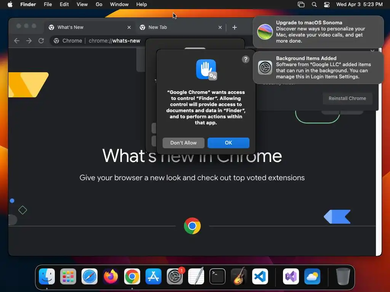Open the Apple menu
The image size is (390, 292).
coord(10,5)
